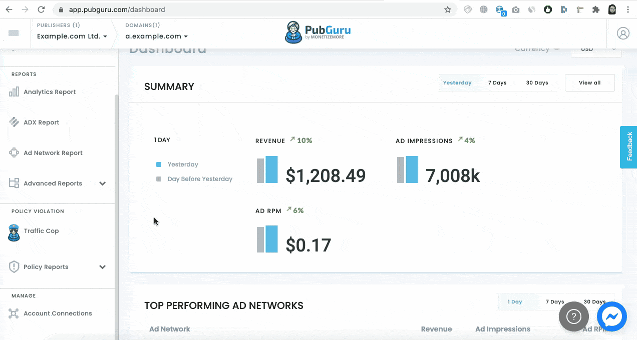The image size is (637, 340).
Task: Open the help question mark button
Action: click(x=573, y=316)
